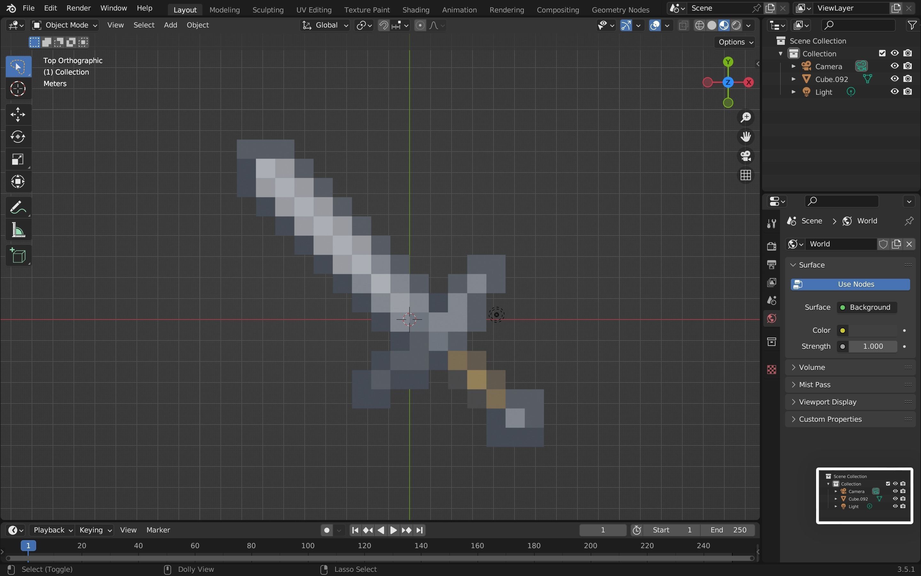
Task: Switch to the Geometry Nodes workspace tab
Action: coord(620,10)
